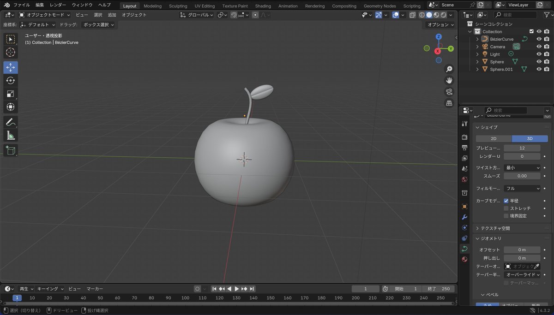The image size is (554, 315).
Task: Switch to the Modeling workspace tab
Action: pyautogui.click(x=152, y=6)
